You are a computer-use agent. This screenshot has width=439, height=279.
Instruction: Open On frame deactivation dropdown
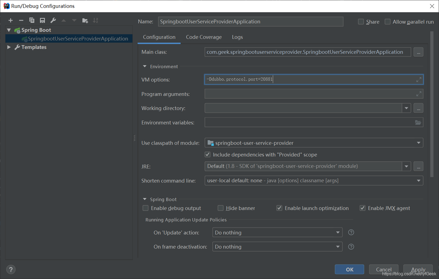pyautogui.click(x=338, y=247)
